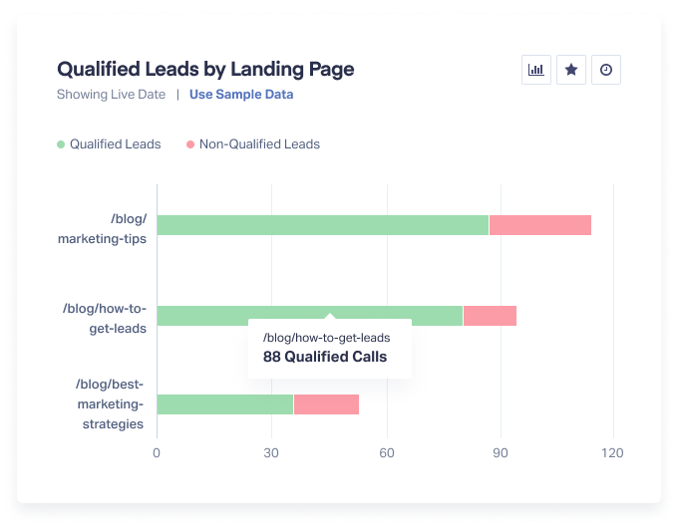Viewport: 678px width, 528px height.
Task: Click the /blog/best-marketing-strategies axis label
Action: coord(110,404)
